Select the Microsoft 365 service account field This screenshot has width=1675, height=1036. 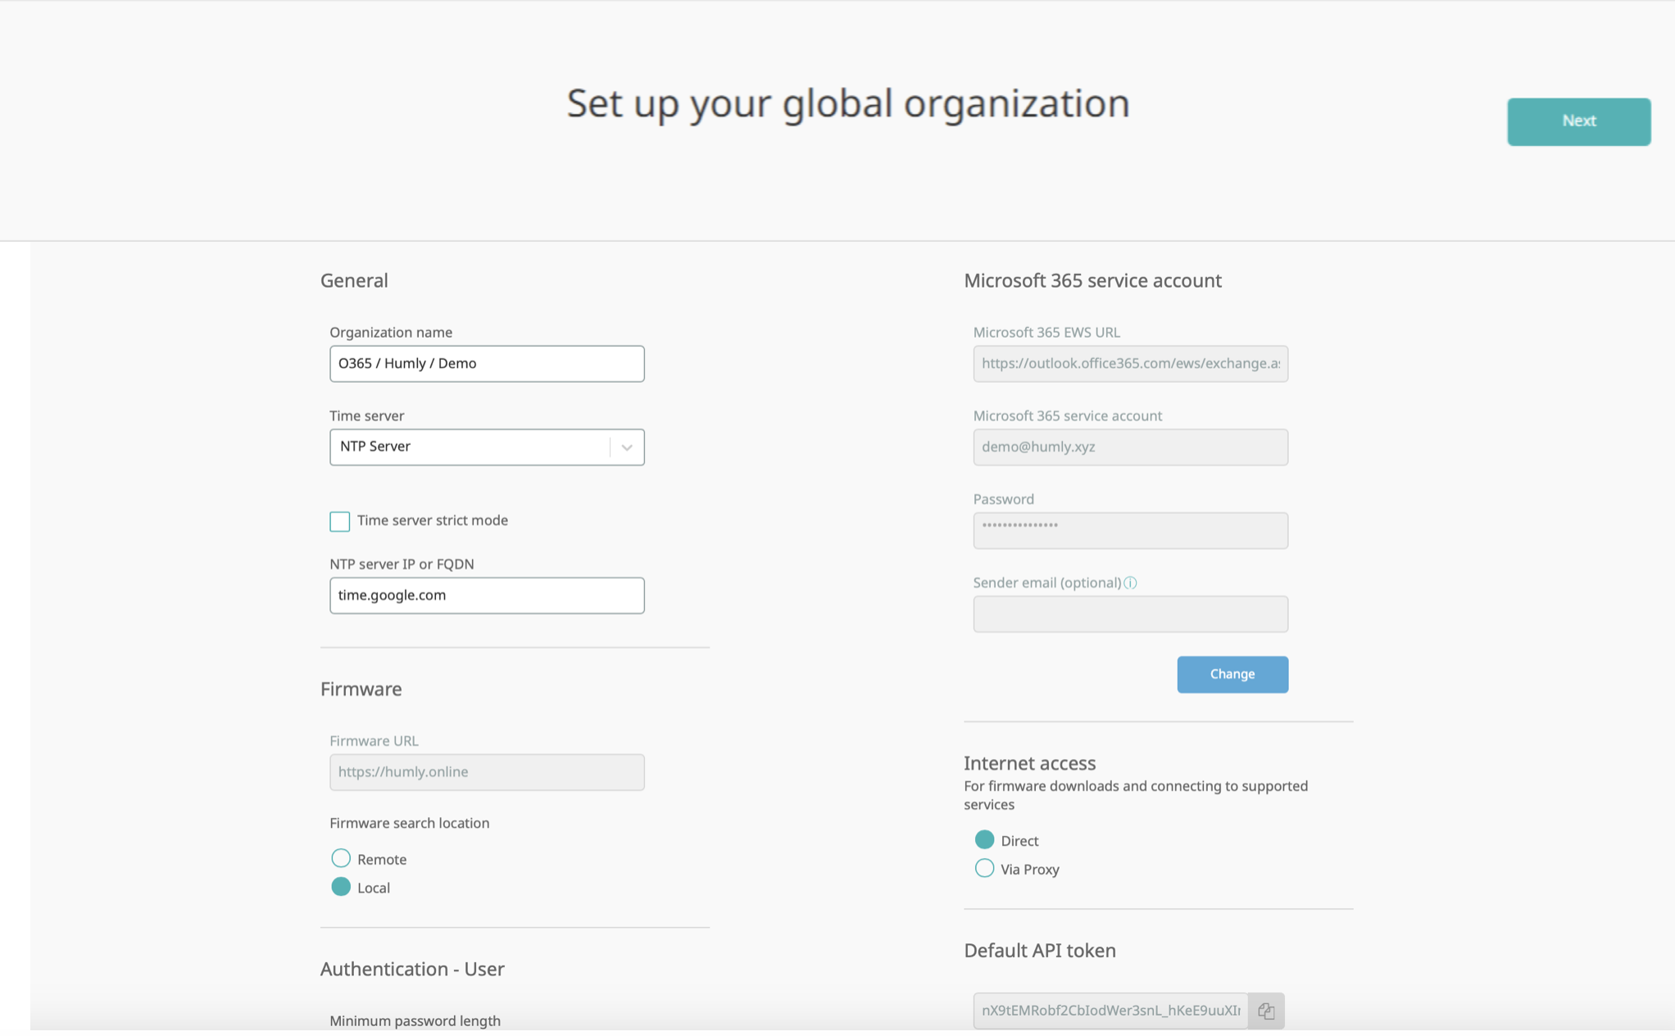(x=1130, y=447)
